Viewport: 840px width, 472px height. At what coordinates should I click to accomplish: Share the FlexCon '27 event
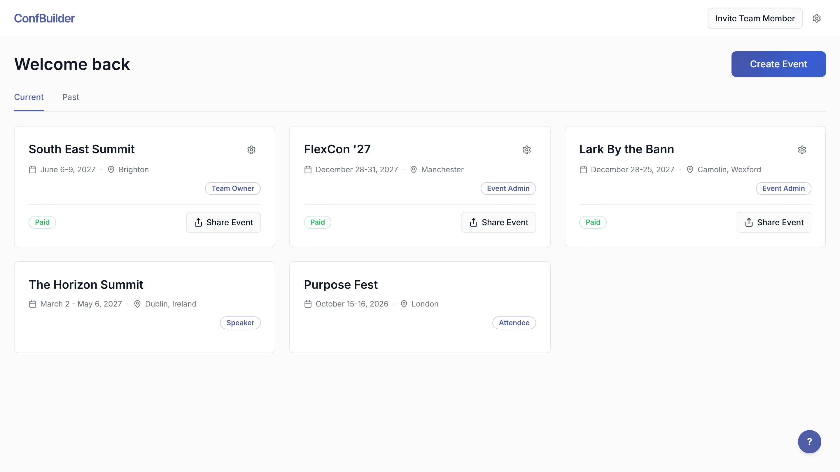(498, 222)
